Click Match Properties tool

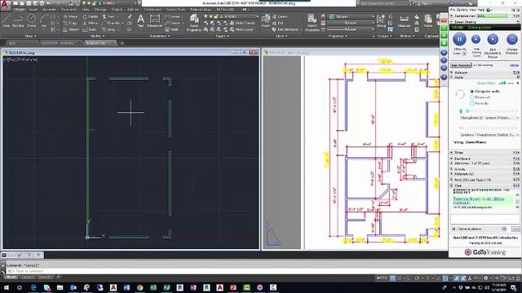(x=312, y=23)
